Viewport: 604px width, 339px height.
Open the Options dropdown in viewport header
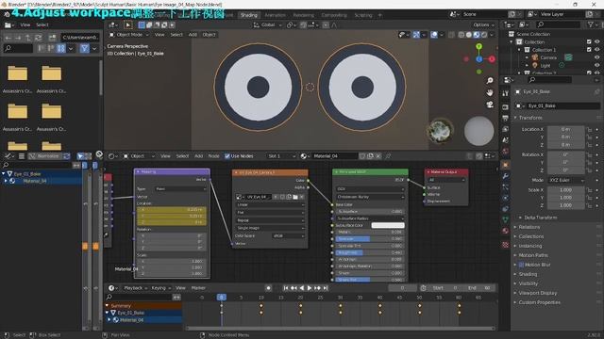(x=483, y=24)
